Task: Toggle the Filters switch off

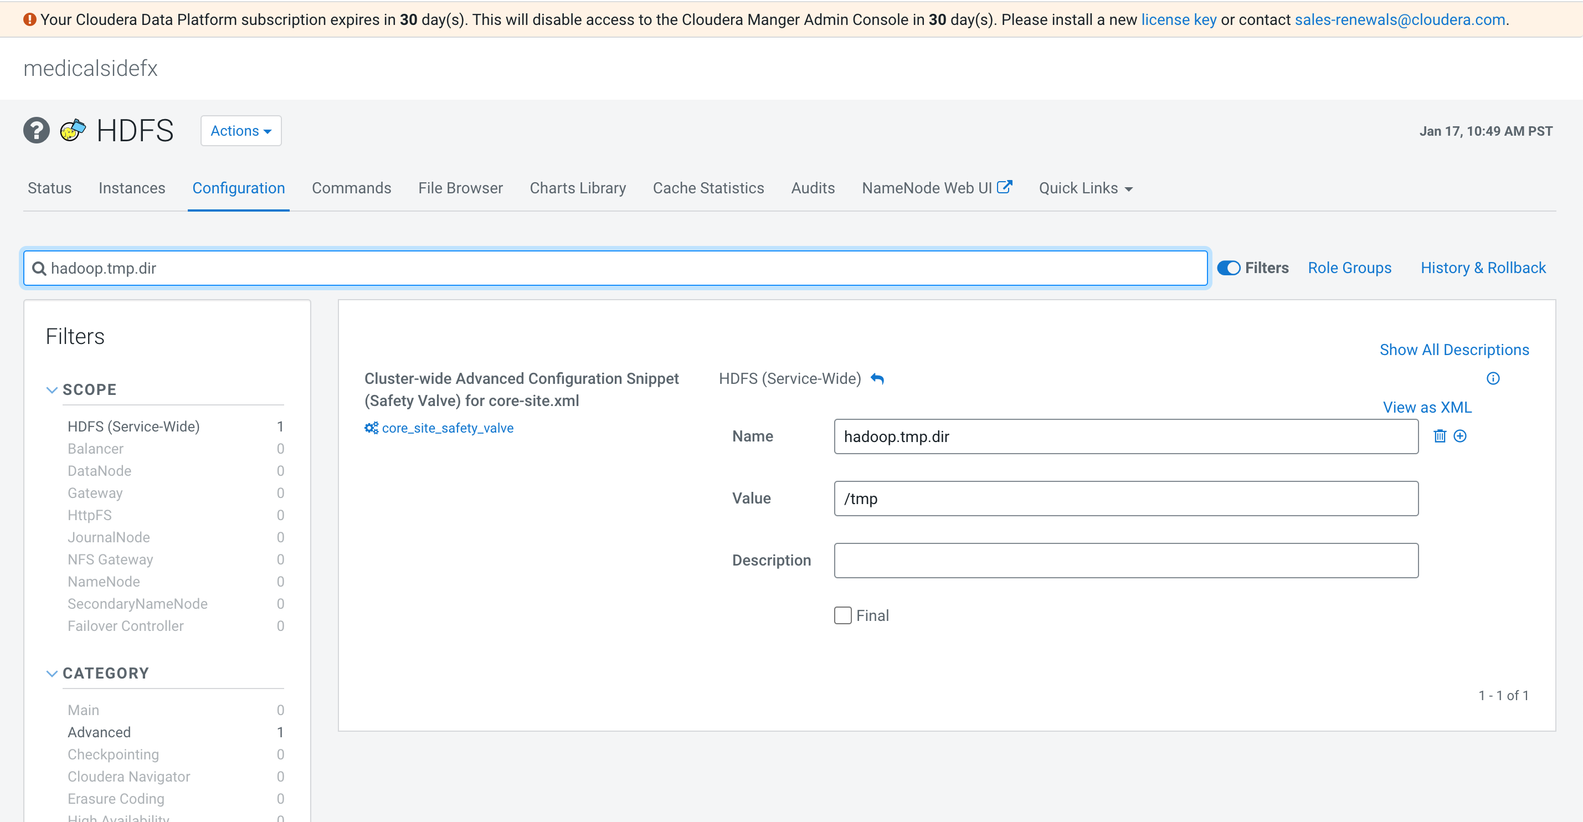Action: 1229,268
